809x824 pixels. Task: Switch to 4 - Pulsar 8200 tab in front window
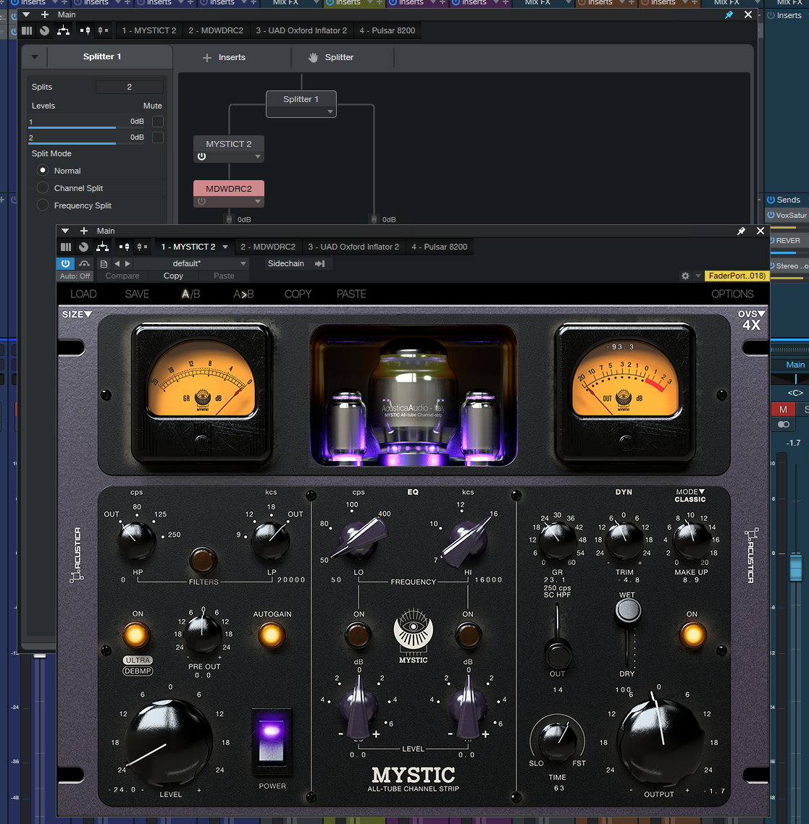click(439, 247)
